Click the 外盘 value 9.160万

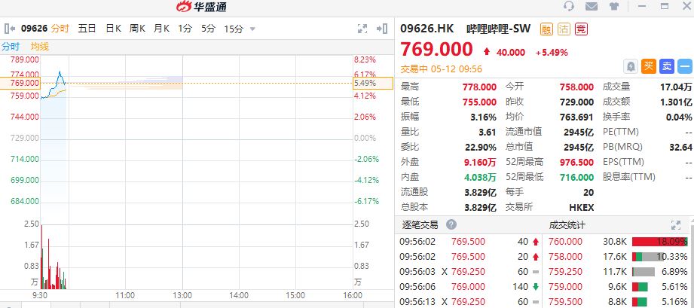480,162
